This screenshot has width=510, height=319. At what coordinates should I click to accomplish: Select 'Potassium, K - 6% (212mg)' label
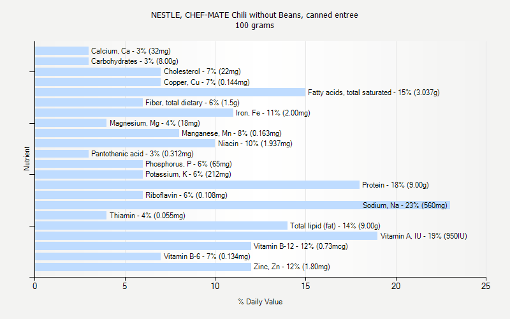188,174
